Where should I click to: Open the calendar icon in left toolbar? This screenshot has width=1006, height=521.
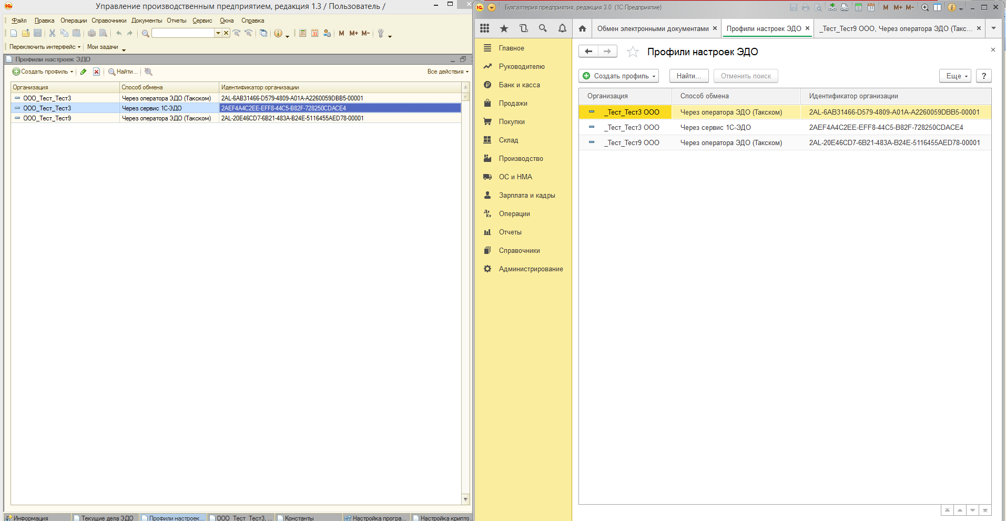314,33
